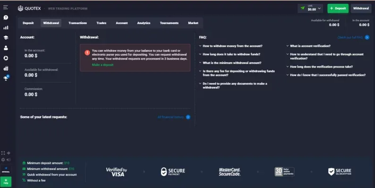Open the Check out full FAQ link
This screenshot has width=375, height=188.
click(x=350, y=37)
